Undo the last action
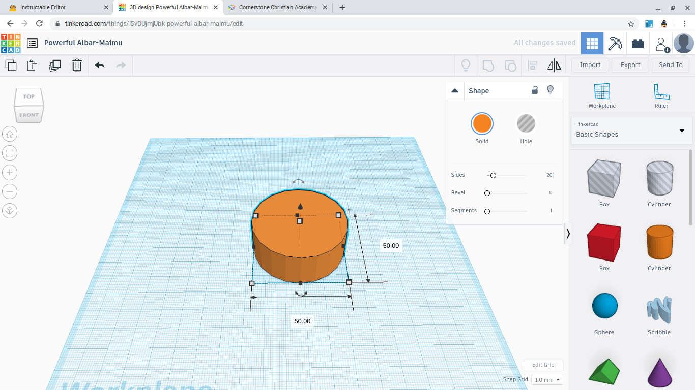This screenshot has height=390, width=695. 100,65
